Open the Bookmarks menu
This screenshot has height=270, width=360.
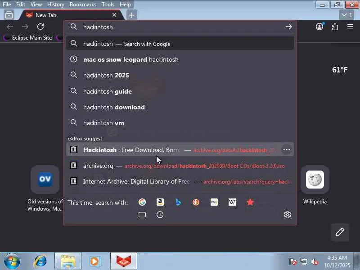[83, 4]
